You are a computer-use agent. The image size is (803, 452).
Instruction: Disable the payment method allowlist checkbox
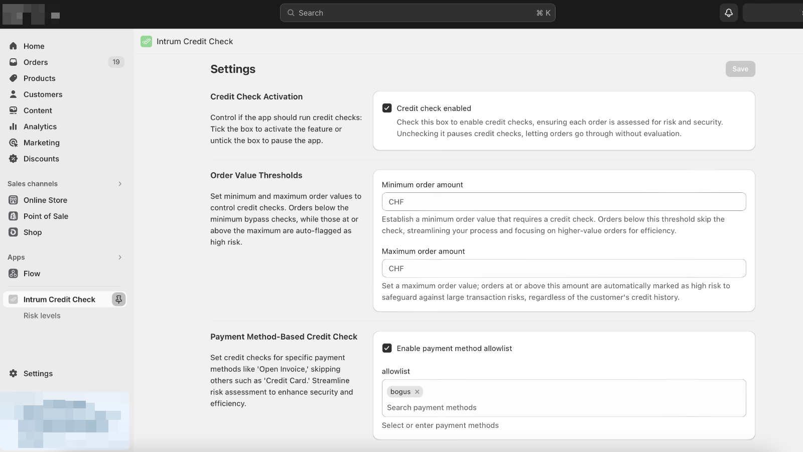click(x=387, y=348)
